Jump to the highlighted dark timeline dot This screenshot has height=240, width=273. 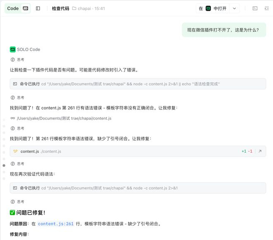[4, 166]
